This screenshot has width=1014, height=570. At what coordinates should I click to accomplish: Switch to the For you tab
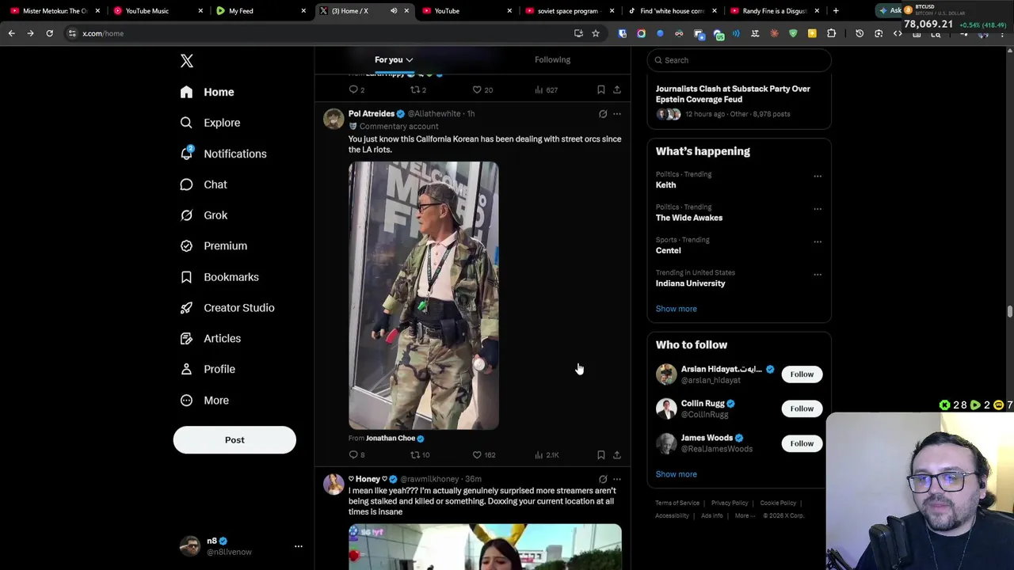point(394,60)
